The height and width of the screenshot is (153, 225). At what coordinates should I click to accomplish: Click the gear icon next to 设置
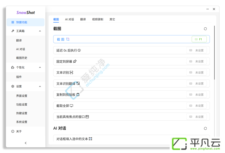[13, 86]
